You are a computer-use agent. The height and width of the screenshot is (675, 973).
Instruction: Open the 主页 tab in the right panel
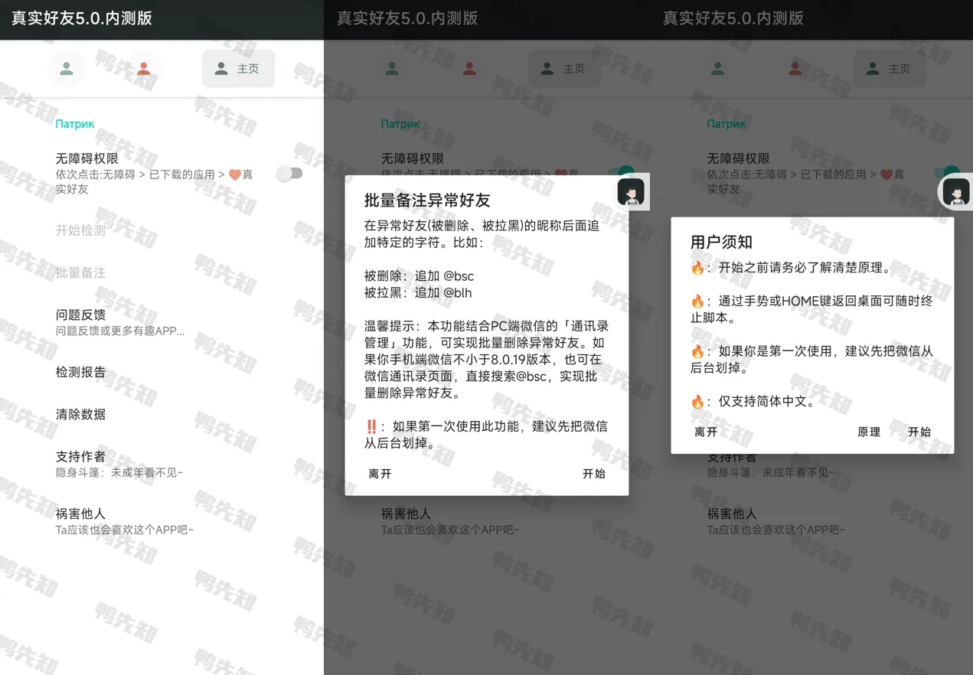[889, 68]
